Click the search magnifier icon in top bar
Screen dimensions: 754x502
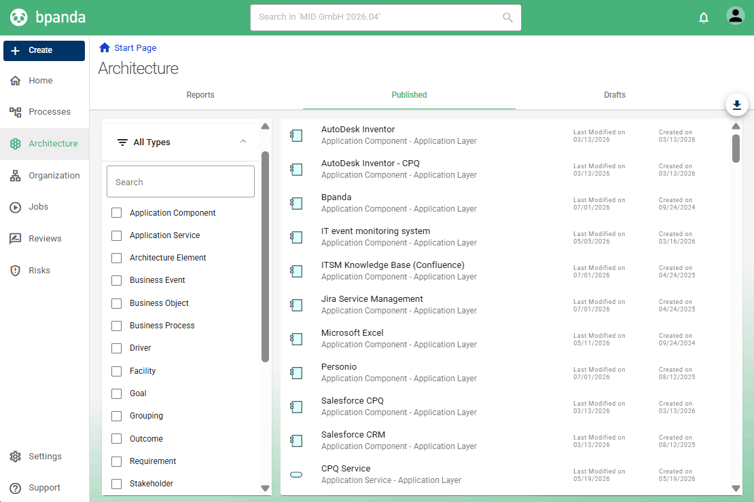507,17
